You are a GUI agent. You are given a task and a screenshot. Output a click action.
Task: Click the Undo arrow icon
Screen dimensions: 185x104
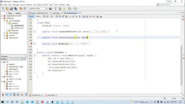tap(21, 8)
